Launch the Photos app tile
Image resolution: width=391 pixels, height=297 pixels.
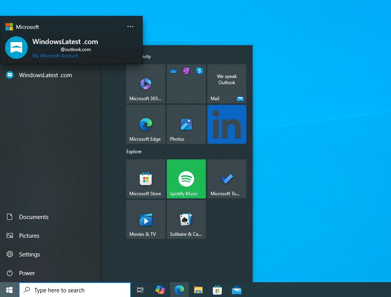click(186, 124)
